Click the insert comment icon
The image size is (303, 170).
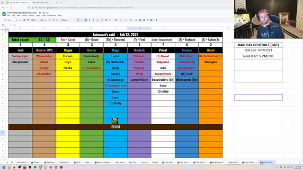140,20
